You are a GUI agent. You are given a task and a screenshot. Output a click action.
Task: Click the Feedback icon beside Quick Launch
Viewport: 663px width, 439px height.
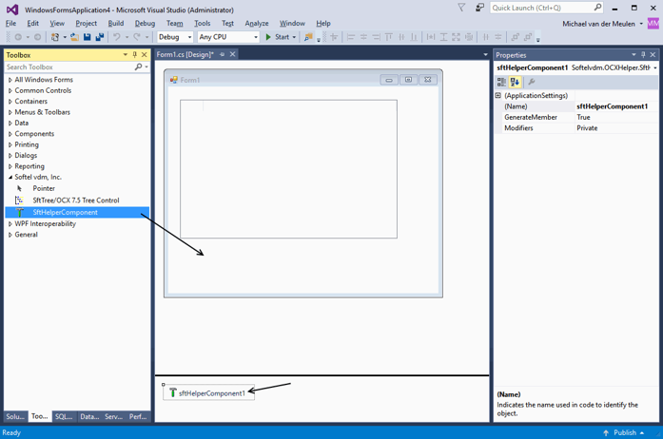479,8
